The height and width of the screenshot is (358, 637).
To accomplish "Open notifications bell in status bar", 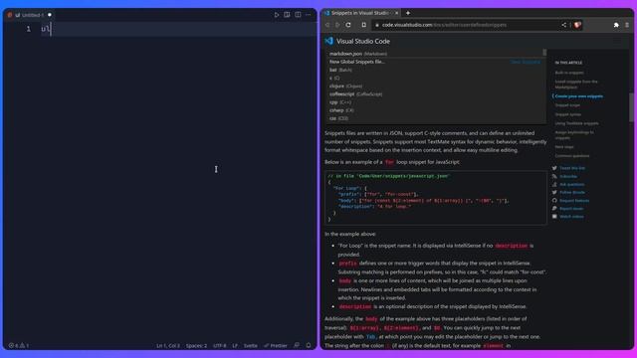I will 309,345.
